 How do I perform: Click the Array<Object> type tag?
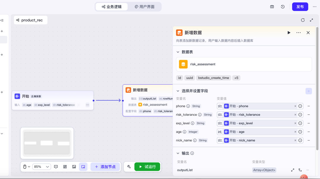point(264,170)
